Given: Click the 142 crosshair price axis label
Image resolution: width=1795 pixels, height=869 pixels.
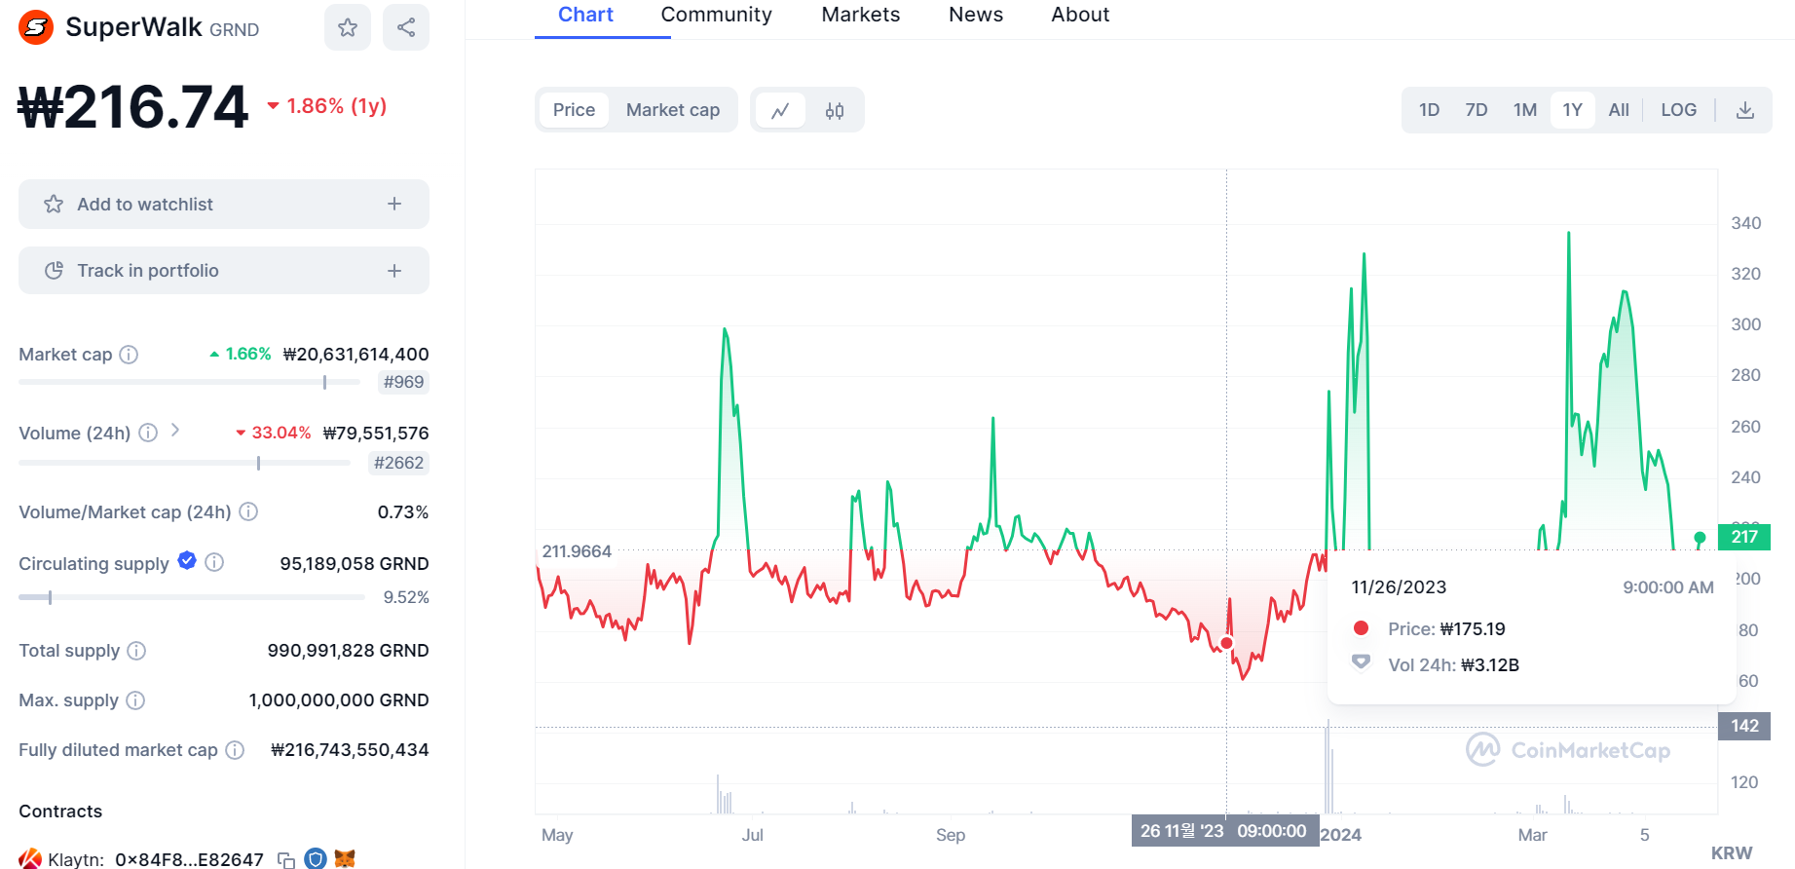Looking at the screenshot, I should [x=1744, y=726].
